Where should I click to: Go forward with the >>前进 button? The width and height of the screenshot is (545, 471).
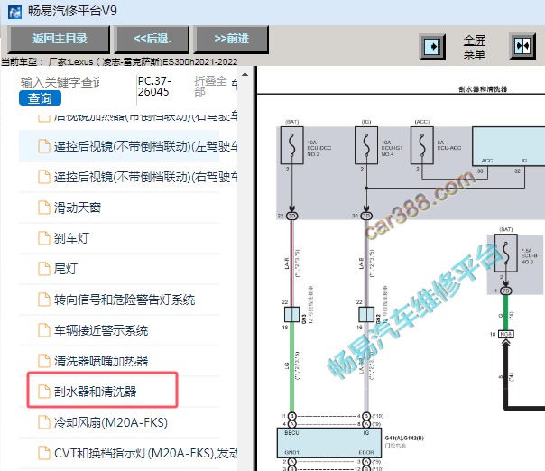tap(232, 39)
